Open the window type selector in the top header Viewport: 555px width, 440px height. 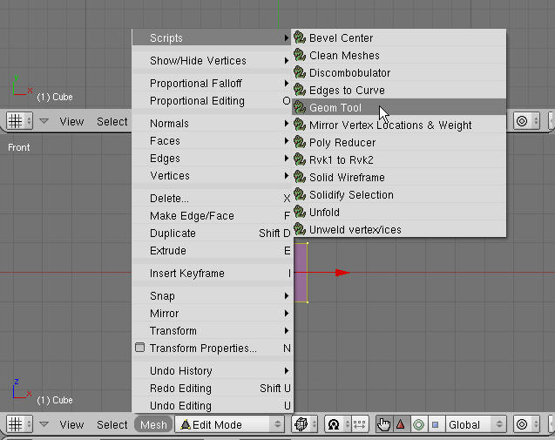(19, 121)
